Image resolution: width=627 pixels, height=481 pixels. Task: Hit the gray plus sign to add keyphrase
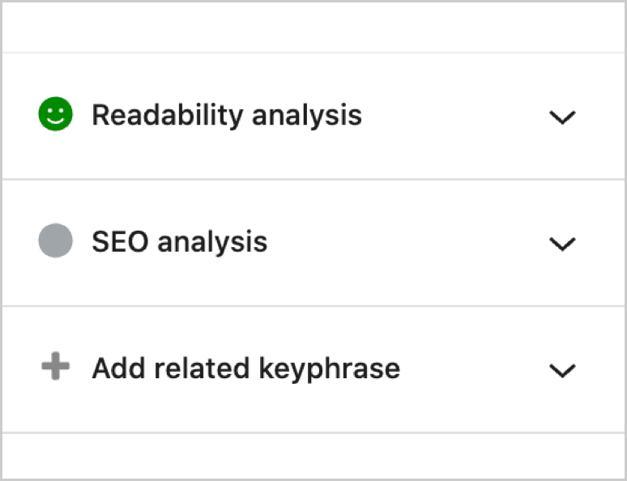click(55, 368)
